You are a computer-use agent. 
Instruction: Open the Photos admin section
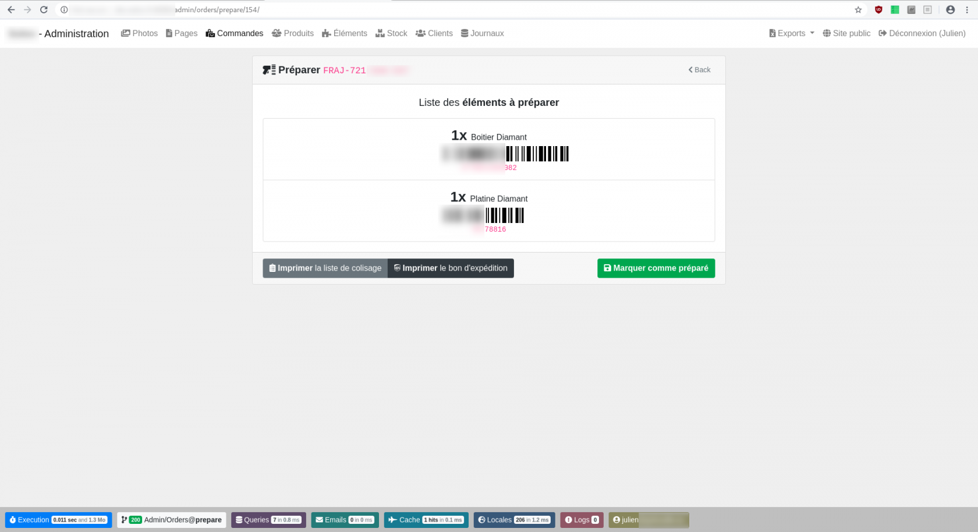[x=139, y=33]
